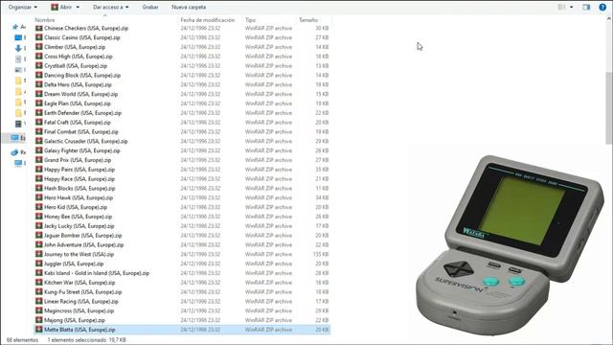The image size is (613, 345).
Task: Click WinRAR icon of Earth Defender zip
Action: 38,113
